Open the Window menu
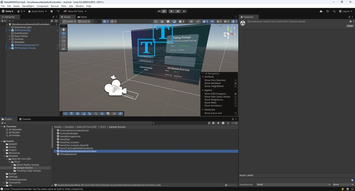The width and height of the screenshot is (355, 191). [79, 6]
